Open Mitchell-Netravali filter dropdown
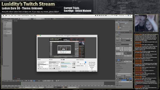The height and width of the screenshot is (90, 160). [x=128, y=60]
